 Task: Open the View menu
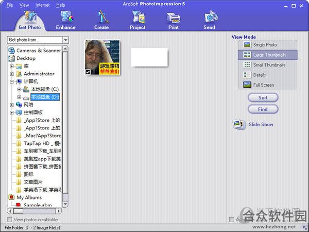[24, 5]
